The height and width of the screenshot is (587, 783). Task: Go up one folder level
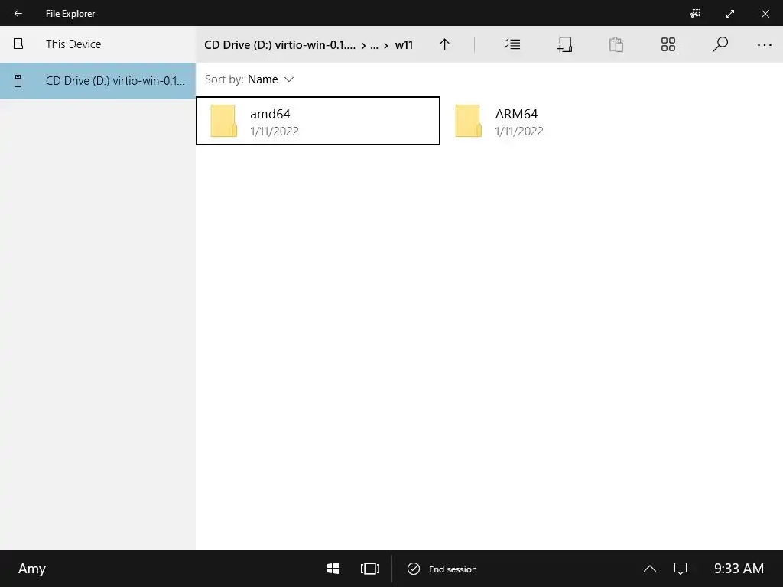[x=444, y=44]
